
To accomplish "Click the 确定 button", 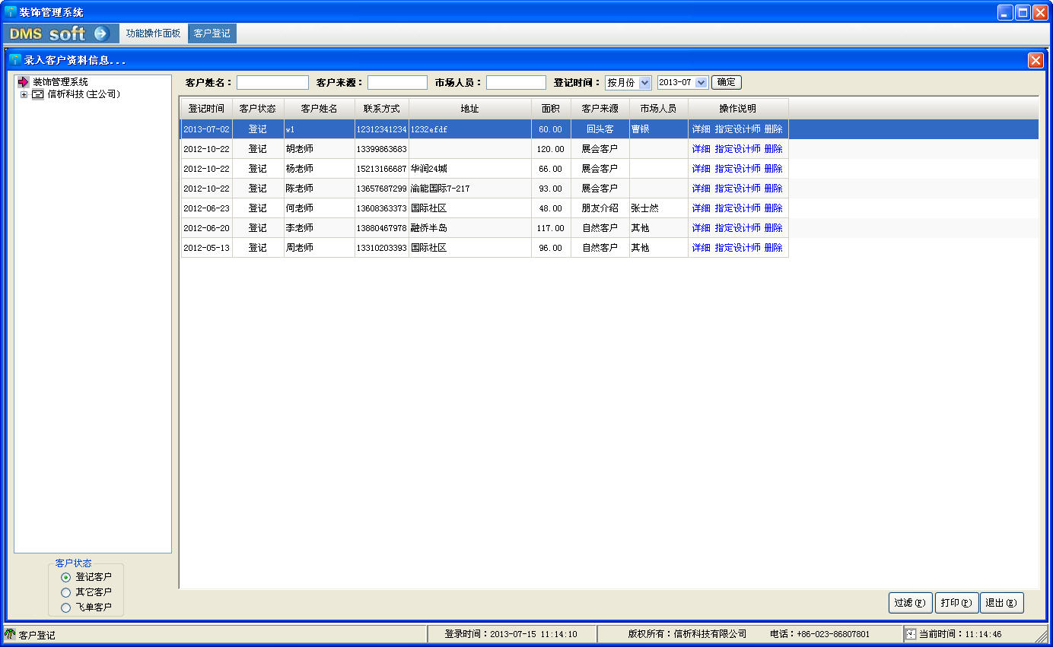I will (x=726, y=82).
